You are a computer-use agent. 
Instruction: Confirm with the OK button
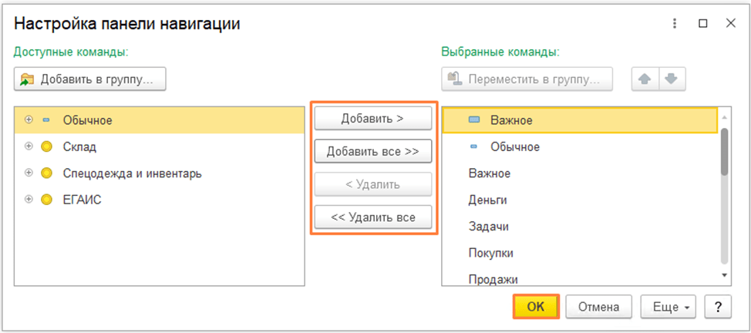[535, 307]
